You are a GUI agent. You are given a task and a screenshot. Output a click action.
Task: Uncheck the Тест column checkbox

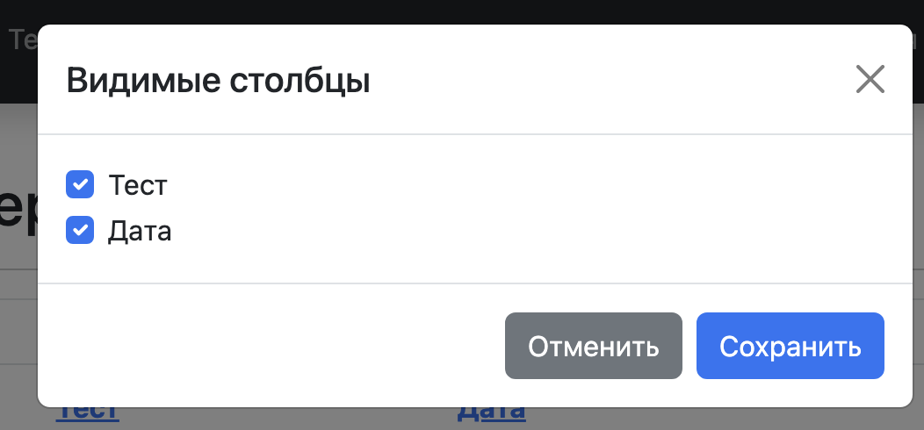point(80,185)
